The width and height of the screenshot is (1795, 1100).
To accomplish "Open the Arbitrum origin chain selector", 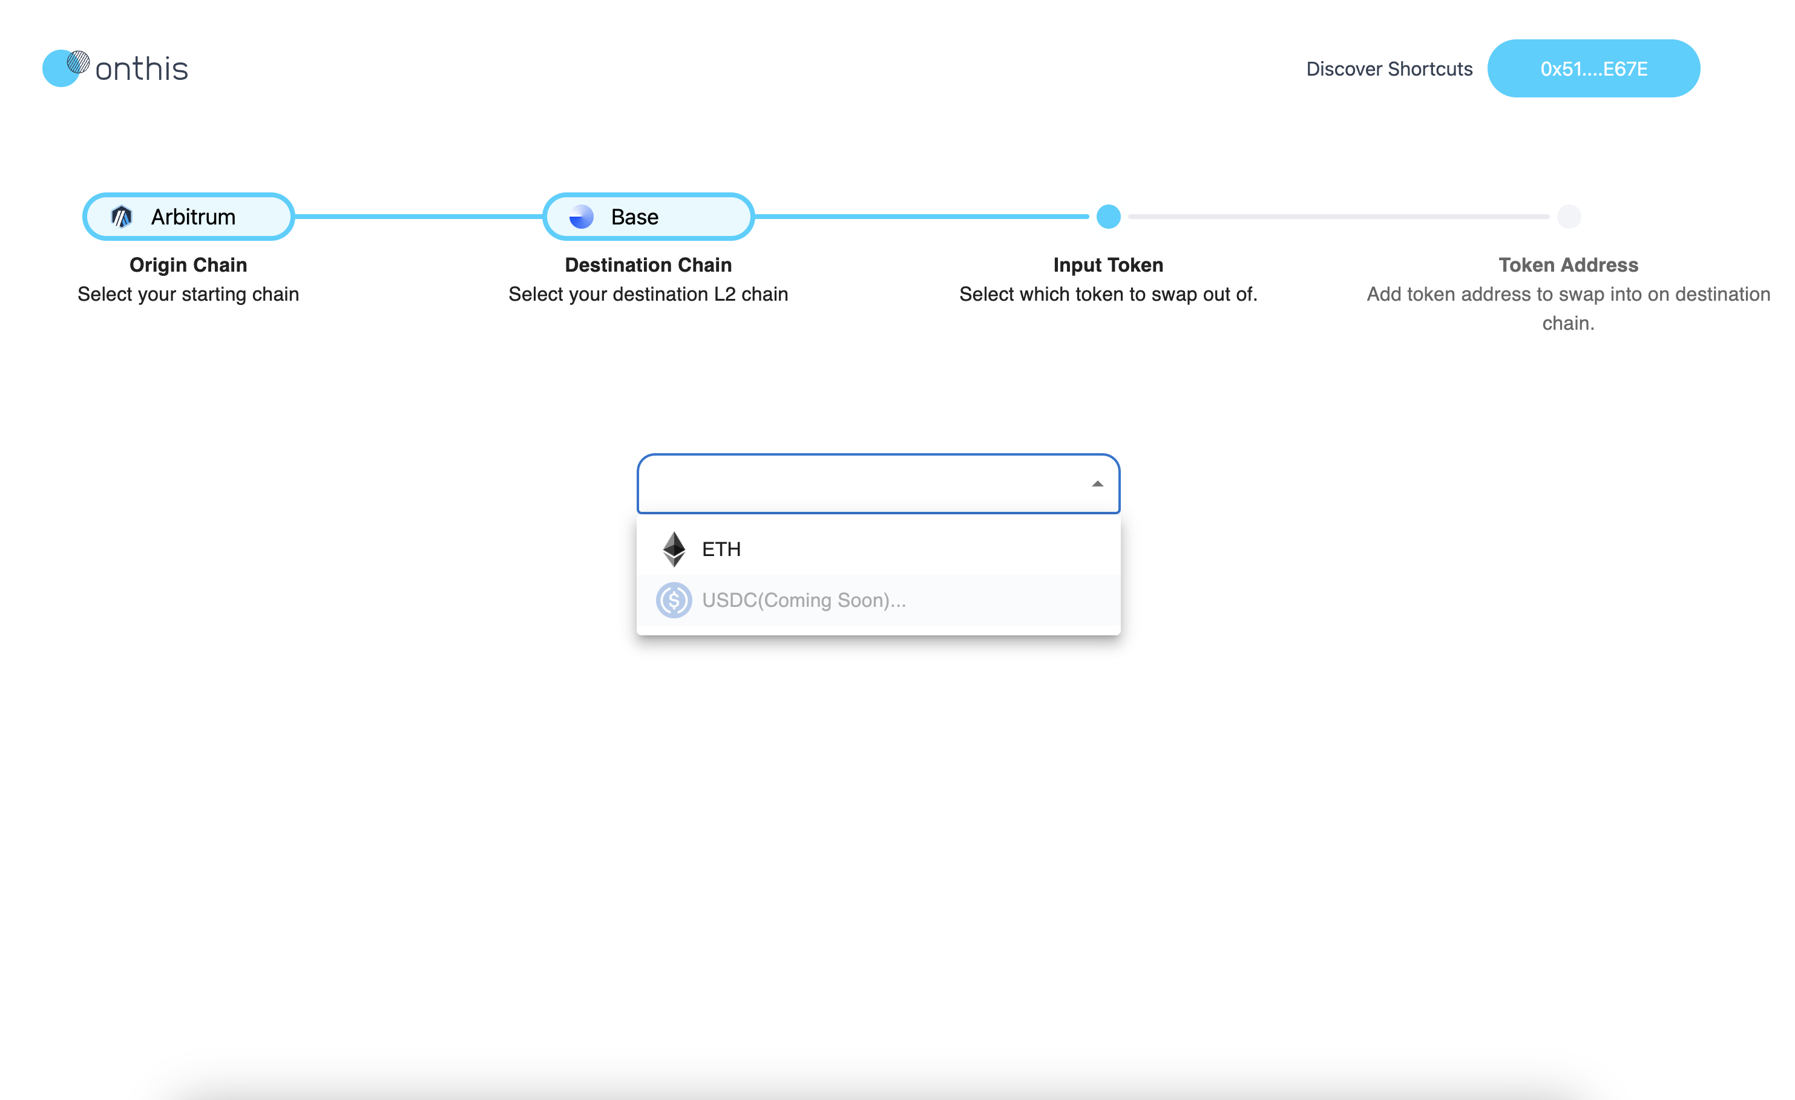I will [x=189, y=217].
